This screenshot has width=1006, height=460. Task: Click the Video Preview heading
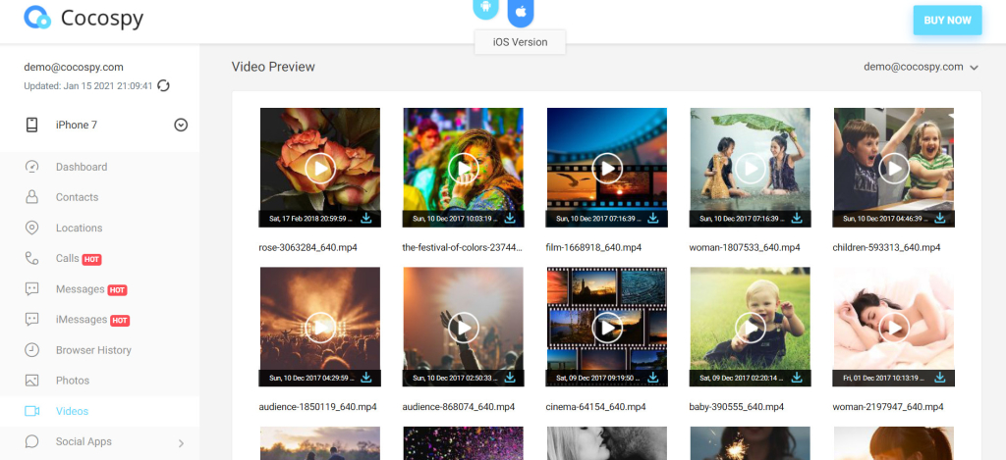point(273,67)
